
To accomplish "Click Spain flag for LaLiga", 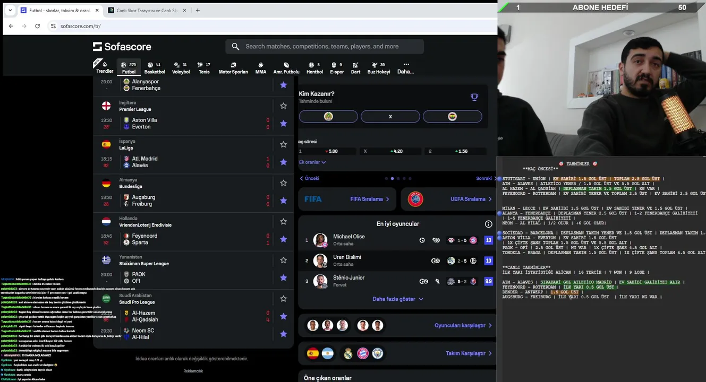I will [106, 144].
